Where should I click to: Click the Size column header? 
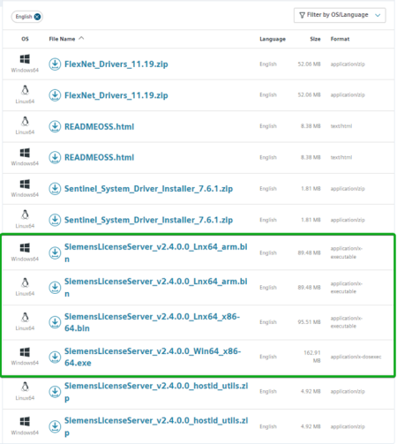tap(315, 39)
